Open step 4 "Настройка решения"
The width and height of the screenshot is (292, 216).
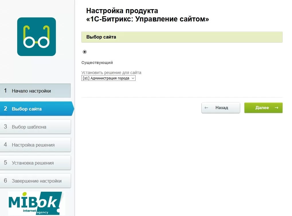tap(35, 145)
